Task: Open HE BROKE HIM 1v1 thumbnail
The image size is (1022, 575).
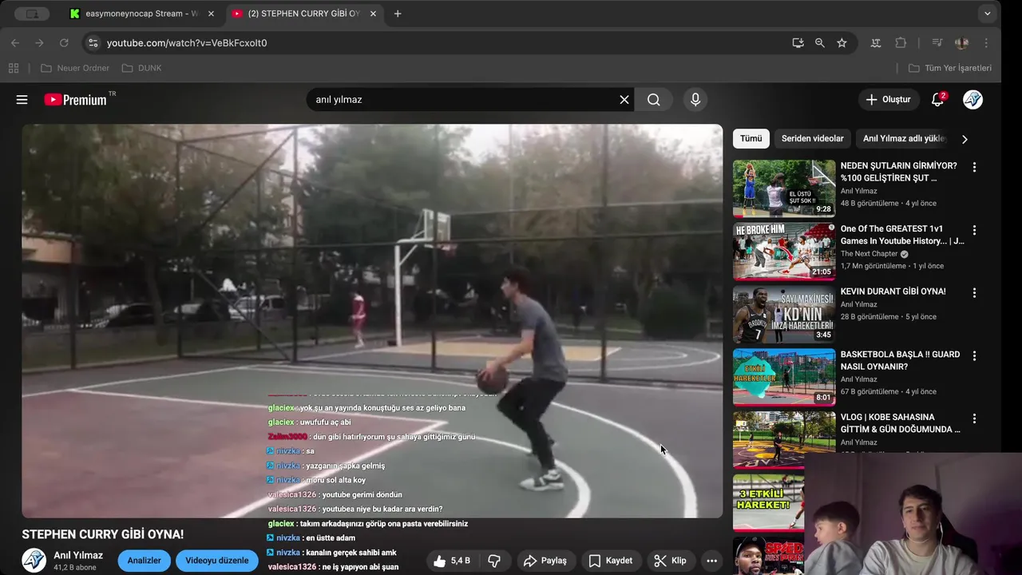Action: pos(784,252)
